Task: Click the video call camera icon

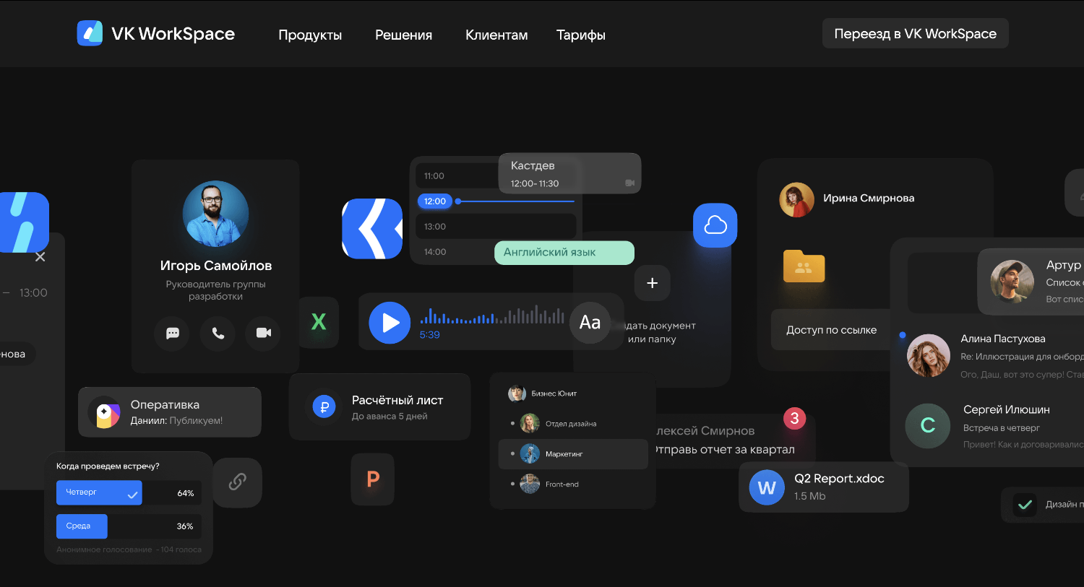Action: point(264,333)
